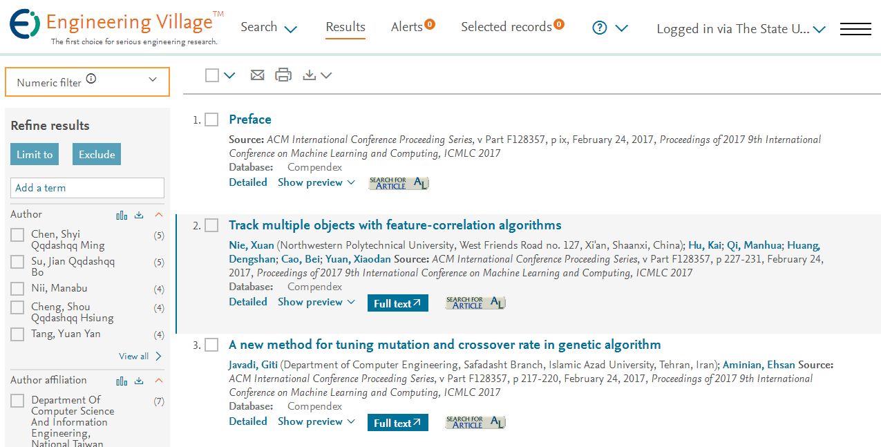
Task: Open the hamburger menu icon
Action: tap(855, 28)
